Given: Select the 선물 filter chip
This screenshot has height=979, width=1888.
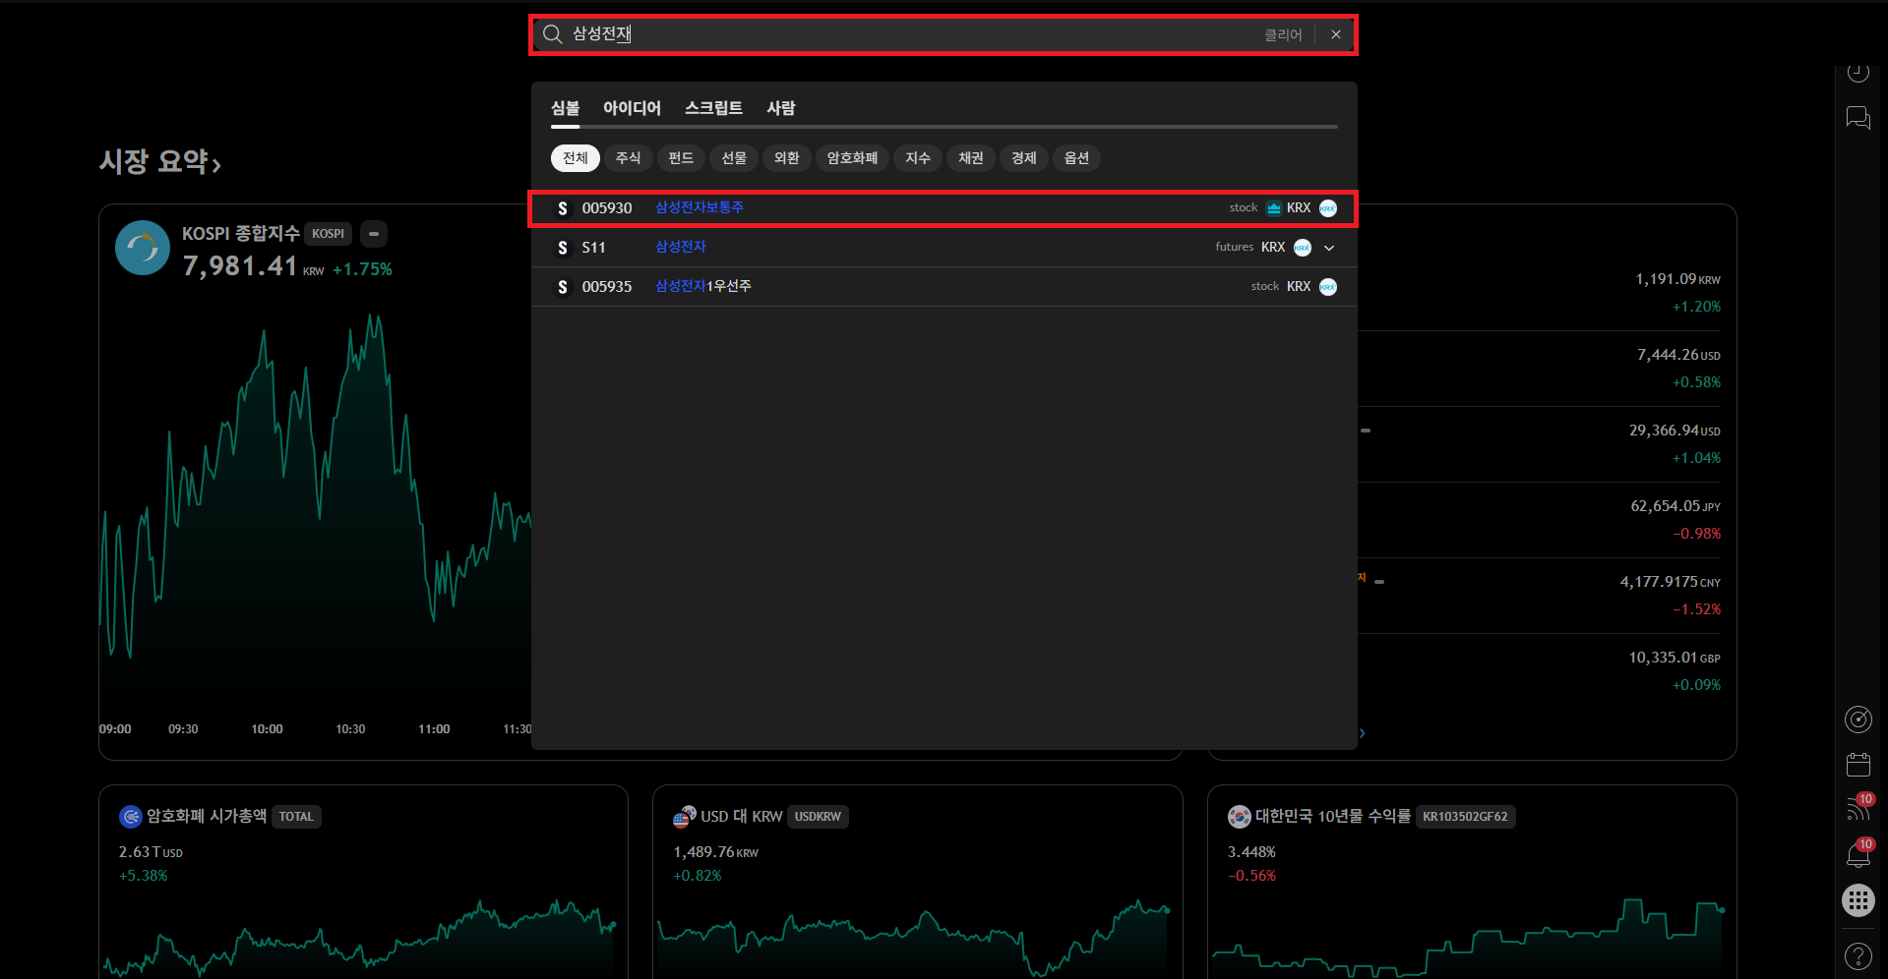Looking at the screenshot, I should [x=734, y=158].
